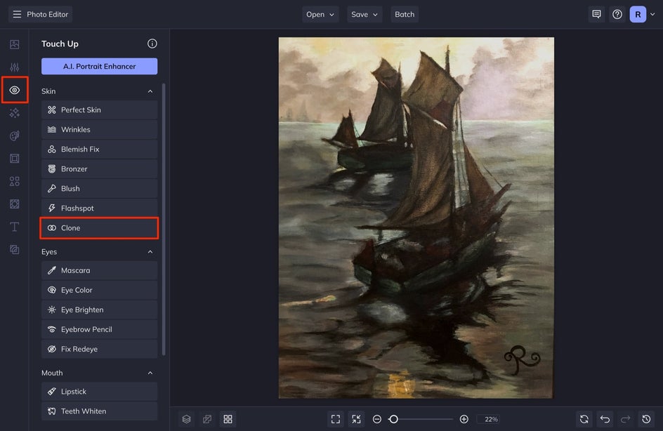Click the zoom slider handle
This screenshot has height=431, width=663.
(393, 419)
